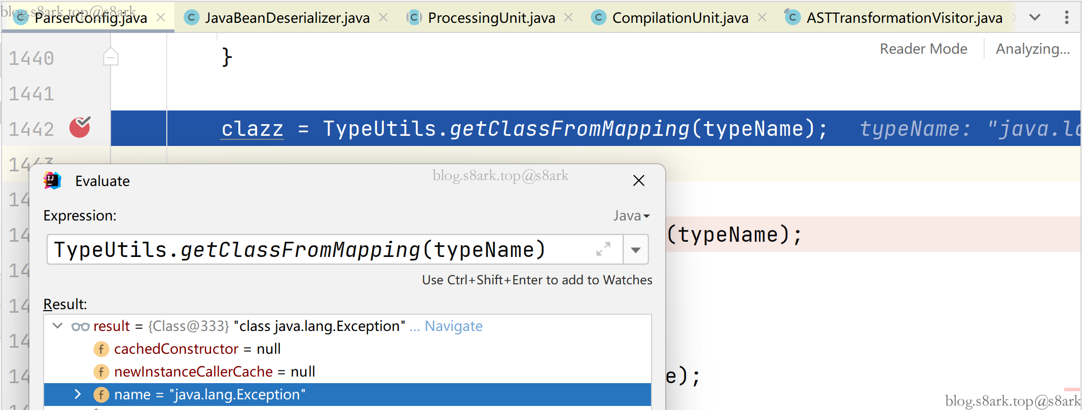
Task: Click the Navigate link for result
Action: (x=453, y=326)
